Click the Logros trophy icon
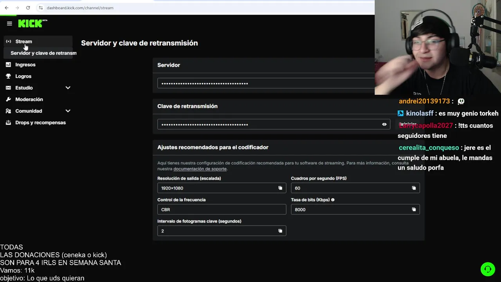This screenshot has height=282, width=501. coord(8,76)
